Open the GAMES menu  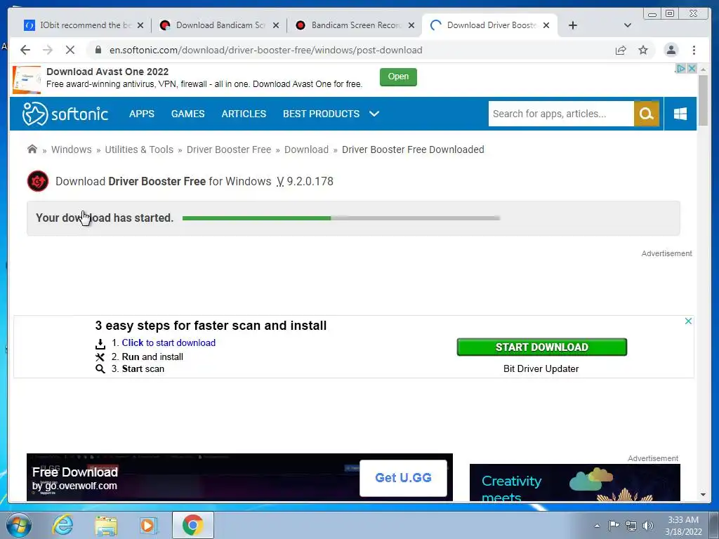[x=187, y=114]
